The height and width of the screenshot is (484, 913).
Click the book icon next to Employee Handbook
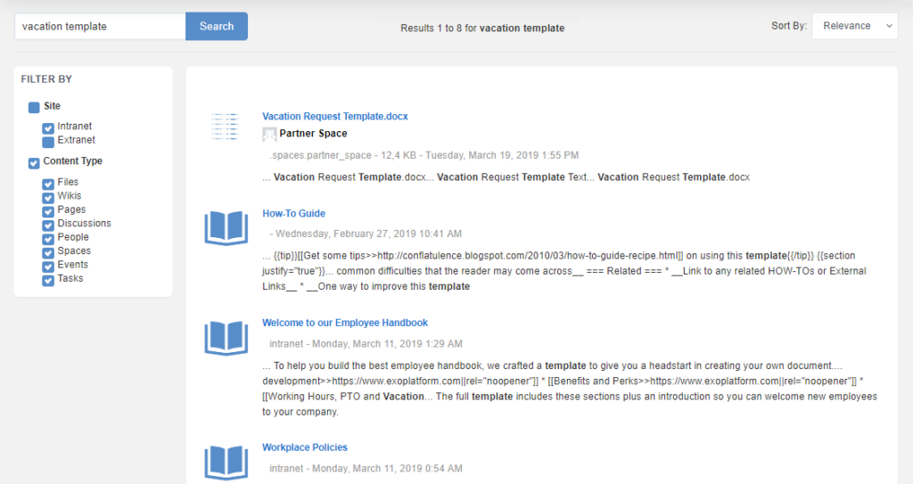tap(226, 337)
